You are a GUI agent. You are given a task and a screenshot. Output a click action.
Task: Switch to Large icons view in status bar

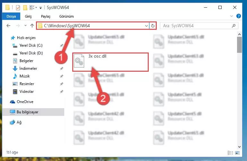click(237, 153)
